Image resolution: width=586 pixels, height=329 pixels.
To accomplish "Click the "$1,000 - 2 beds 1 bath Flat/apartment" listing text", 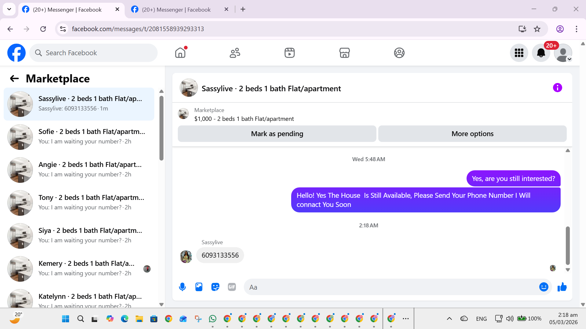I will pos(244,119).
